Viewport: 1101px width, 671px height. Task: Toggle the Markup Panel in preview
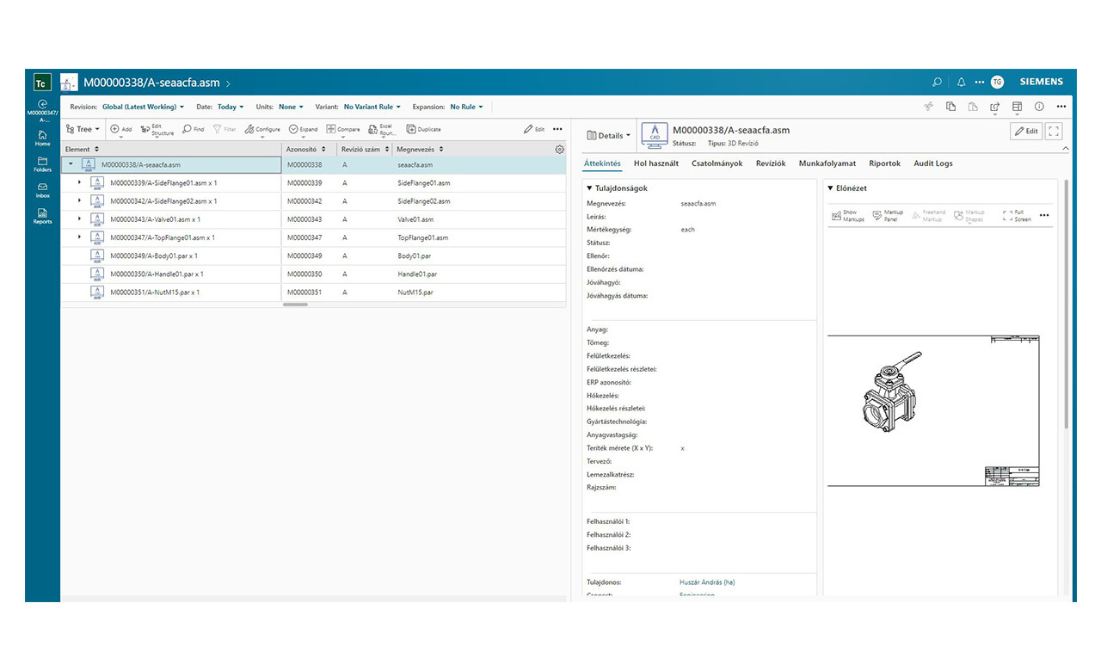click(888, 215)
